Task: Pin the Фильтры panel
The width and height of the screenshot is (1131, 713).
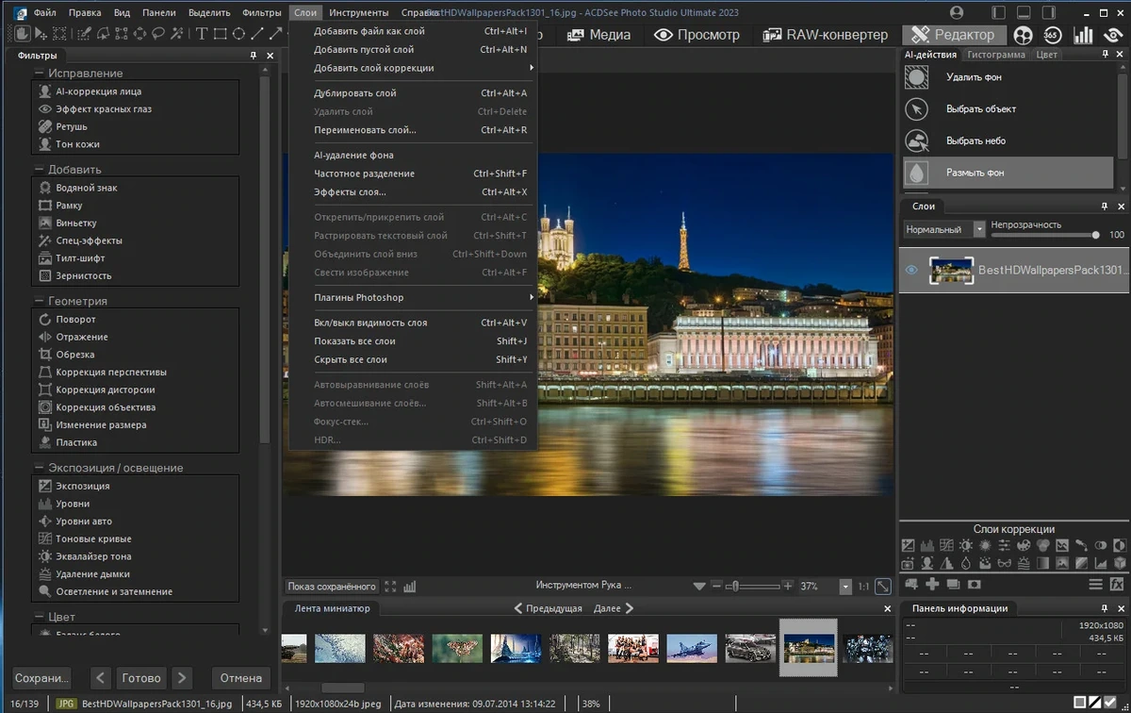Action: 254,56
